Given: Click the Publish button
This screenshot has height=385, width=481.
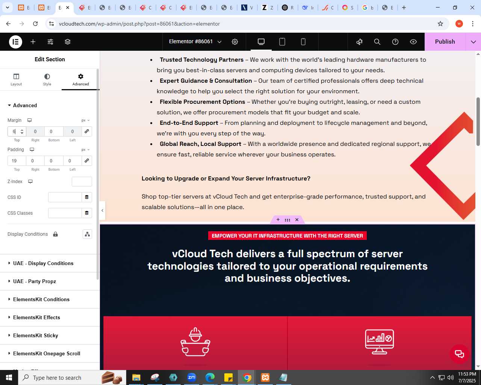Looking at the screenshot, I should [445, 42].
